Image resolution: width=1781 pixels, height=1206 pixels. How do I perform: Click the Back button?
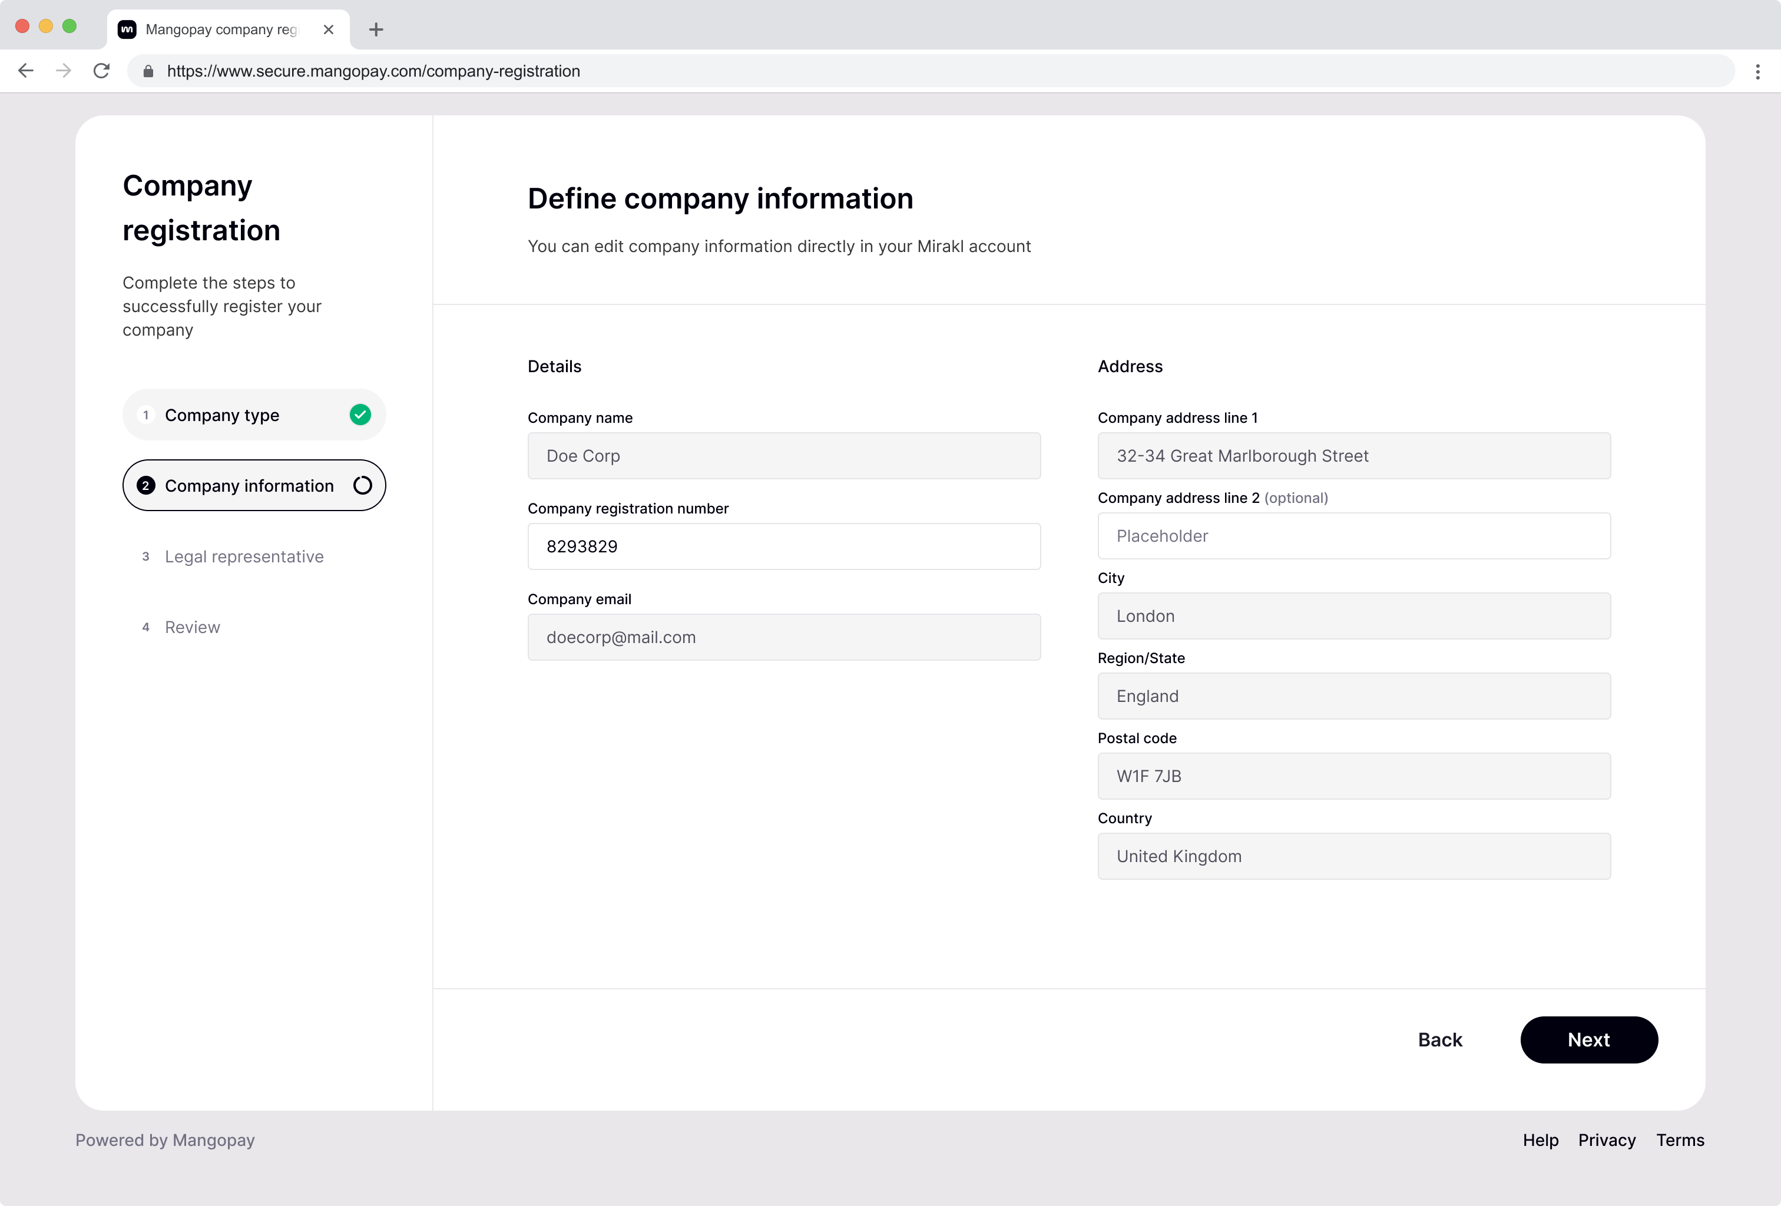click(1439, 1040)
